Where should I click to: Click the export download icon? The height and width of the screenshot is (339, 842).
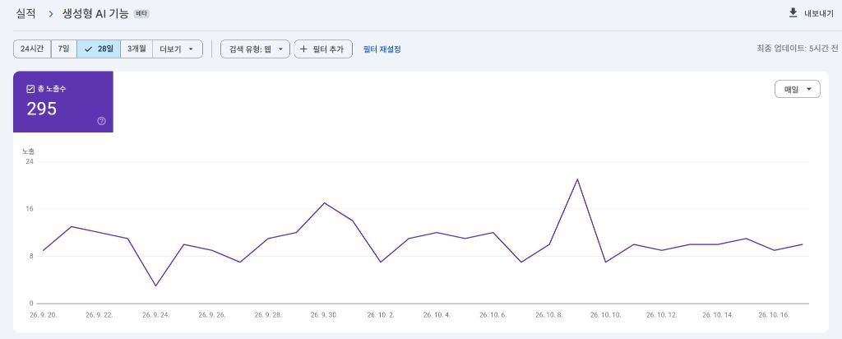tap(793, 13)
